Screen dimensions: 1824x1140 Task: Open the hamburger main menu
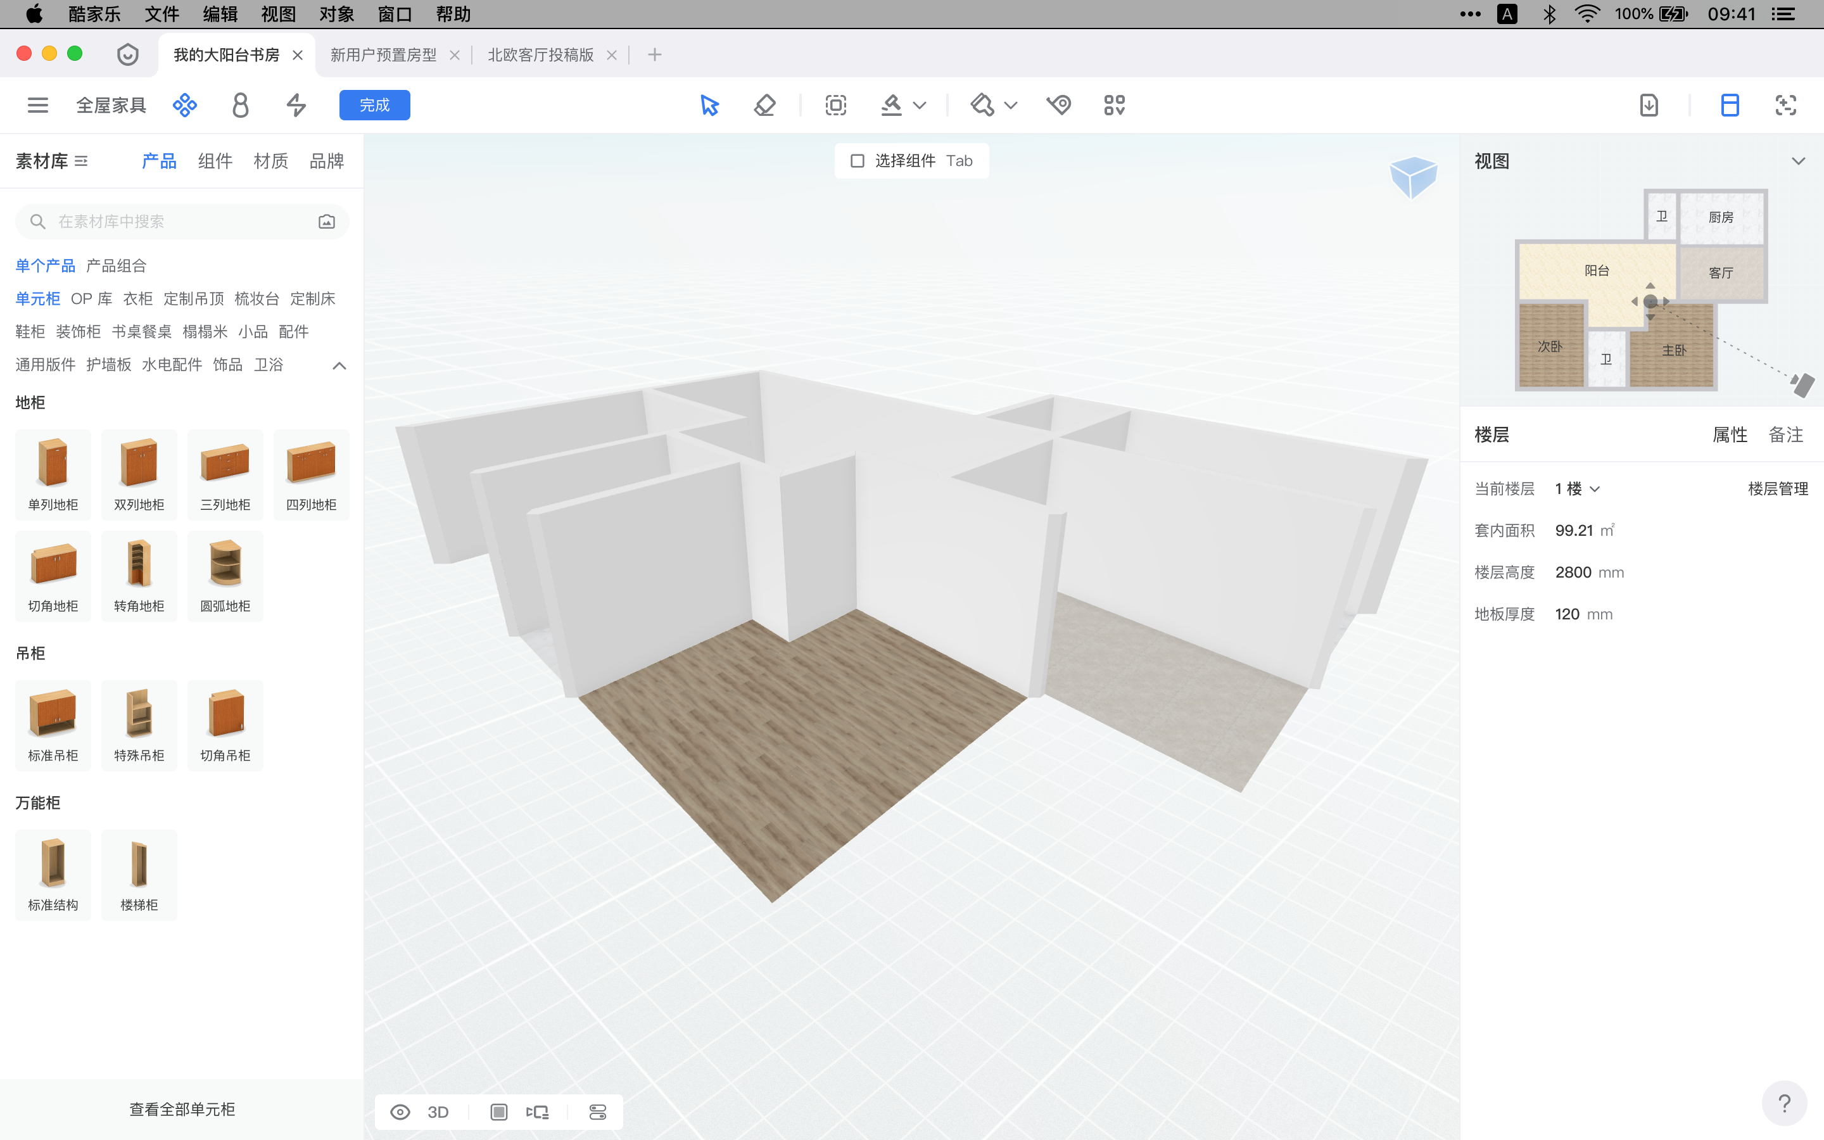[x=38, y=104]
